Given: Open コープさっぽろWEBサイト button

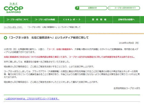Looking at the screenshot, I should (x=124, y=8).
